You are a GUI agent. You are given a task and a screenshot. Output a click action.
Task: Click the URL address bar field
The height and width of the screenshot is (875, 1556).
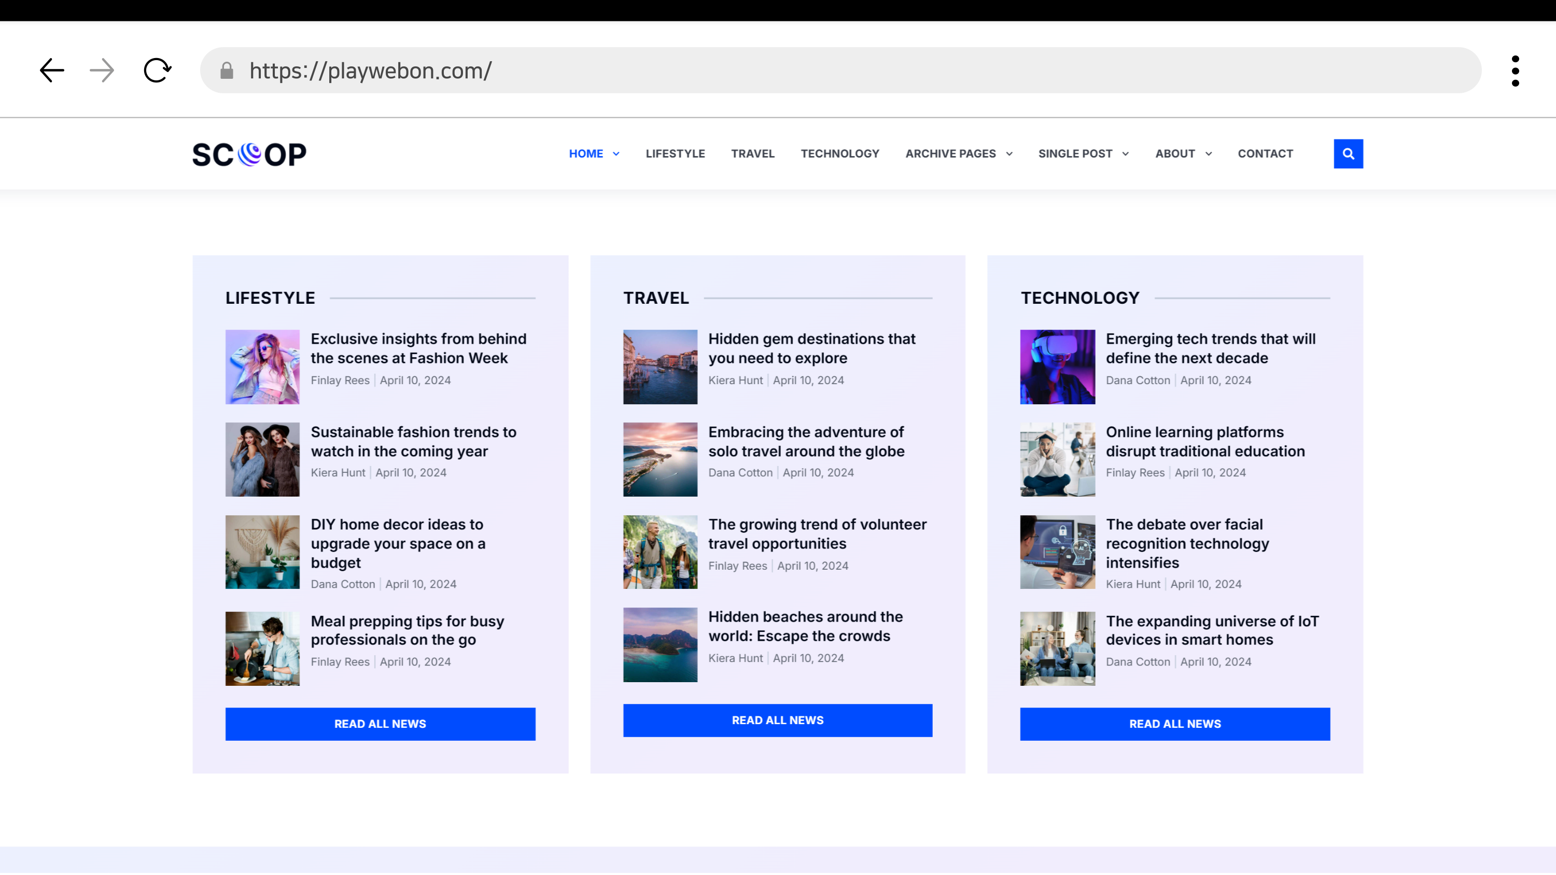(846, 70)
